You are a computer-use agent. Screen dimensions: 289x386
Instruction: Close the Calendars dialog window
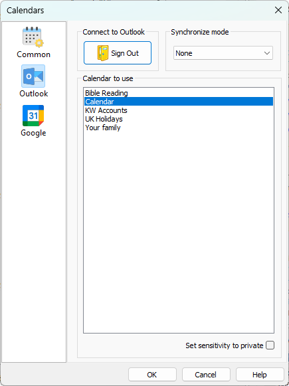pyautogui.click(x=278, y=11)
